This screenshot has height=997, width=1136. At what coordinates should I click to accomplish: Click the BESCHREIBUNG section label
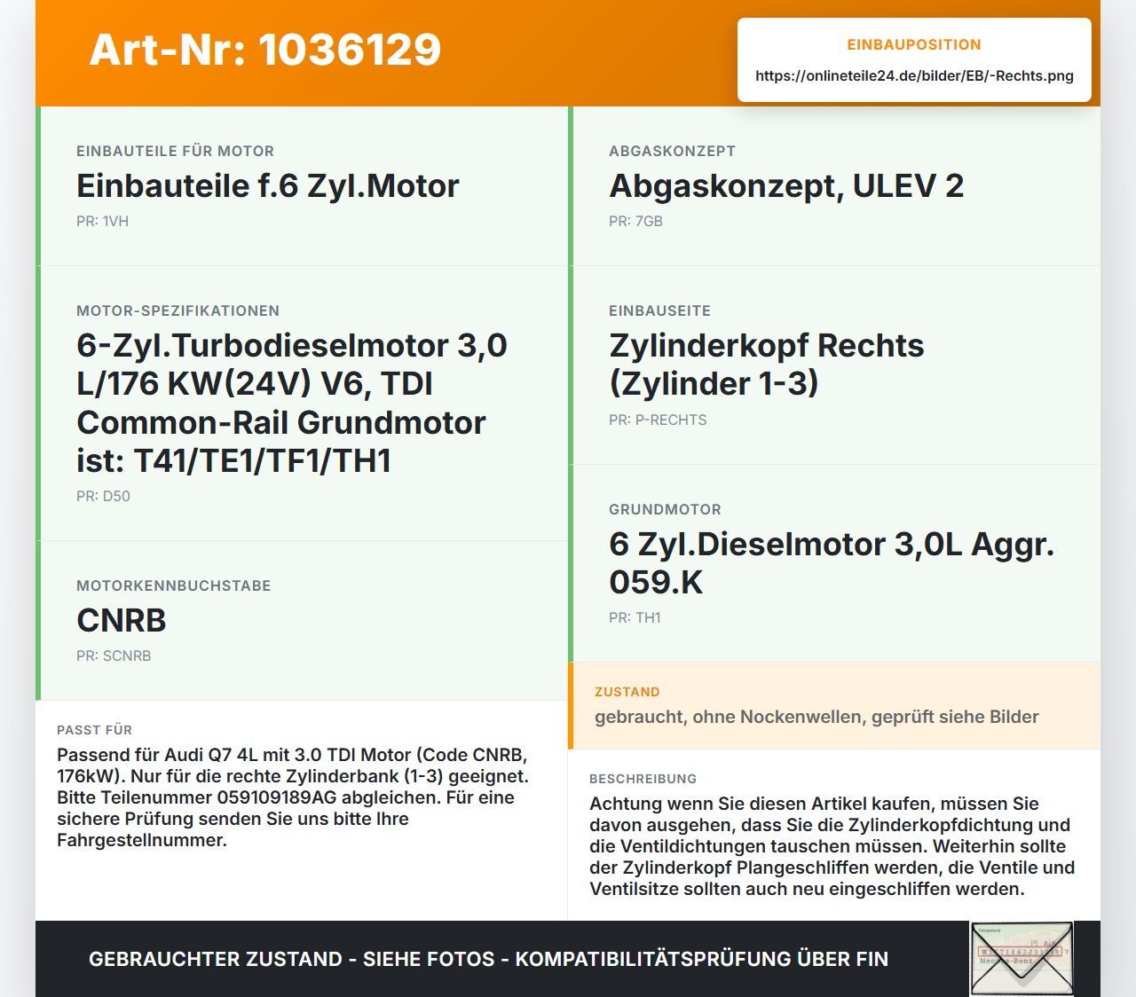click(x=643, y=779)
